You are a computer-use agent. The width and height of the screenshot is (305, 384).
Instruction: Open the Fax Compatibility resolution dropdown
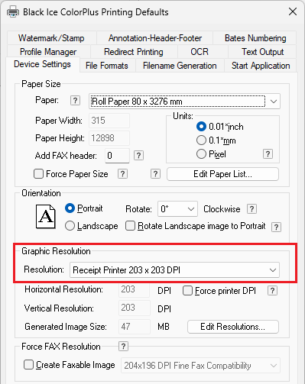200,366
